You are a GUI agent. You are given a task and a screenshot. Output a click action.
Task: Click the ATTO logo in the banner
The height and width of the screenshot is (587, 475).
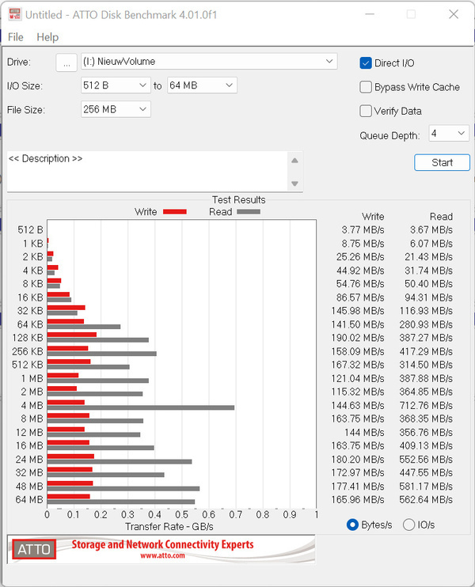[x=34, y=549]
